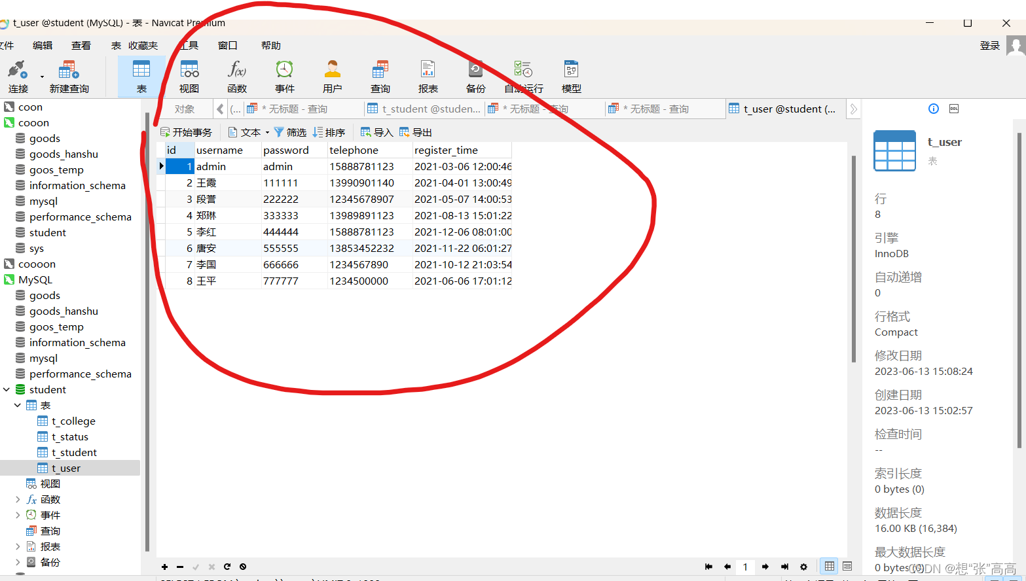Open the 连接 dropdown arrow
This screenshot has width=1026, height=581.
(42, 77)
